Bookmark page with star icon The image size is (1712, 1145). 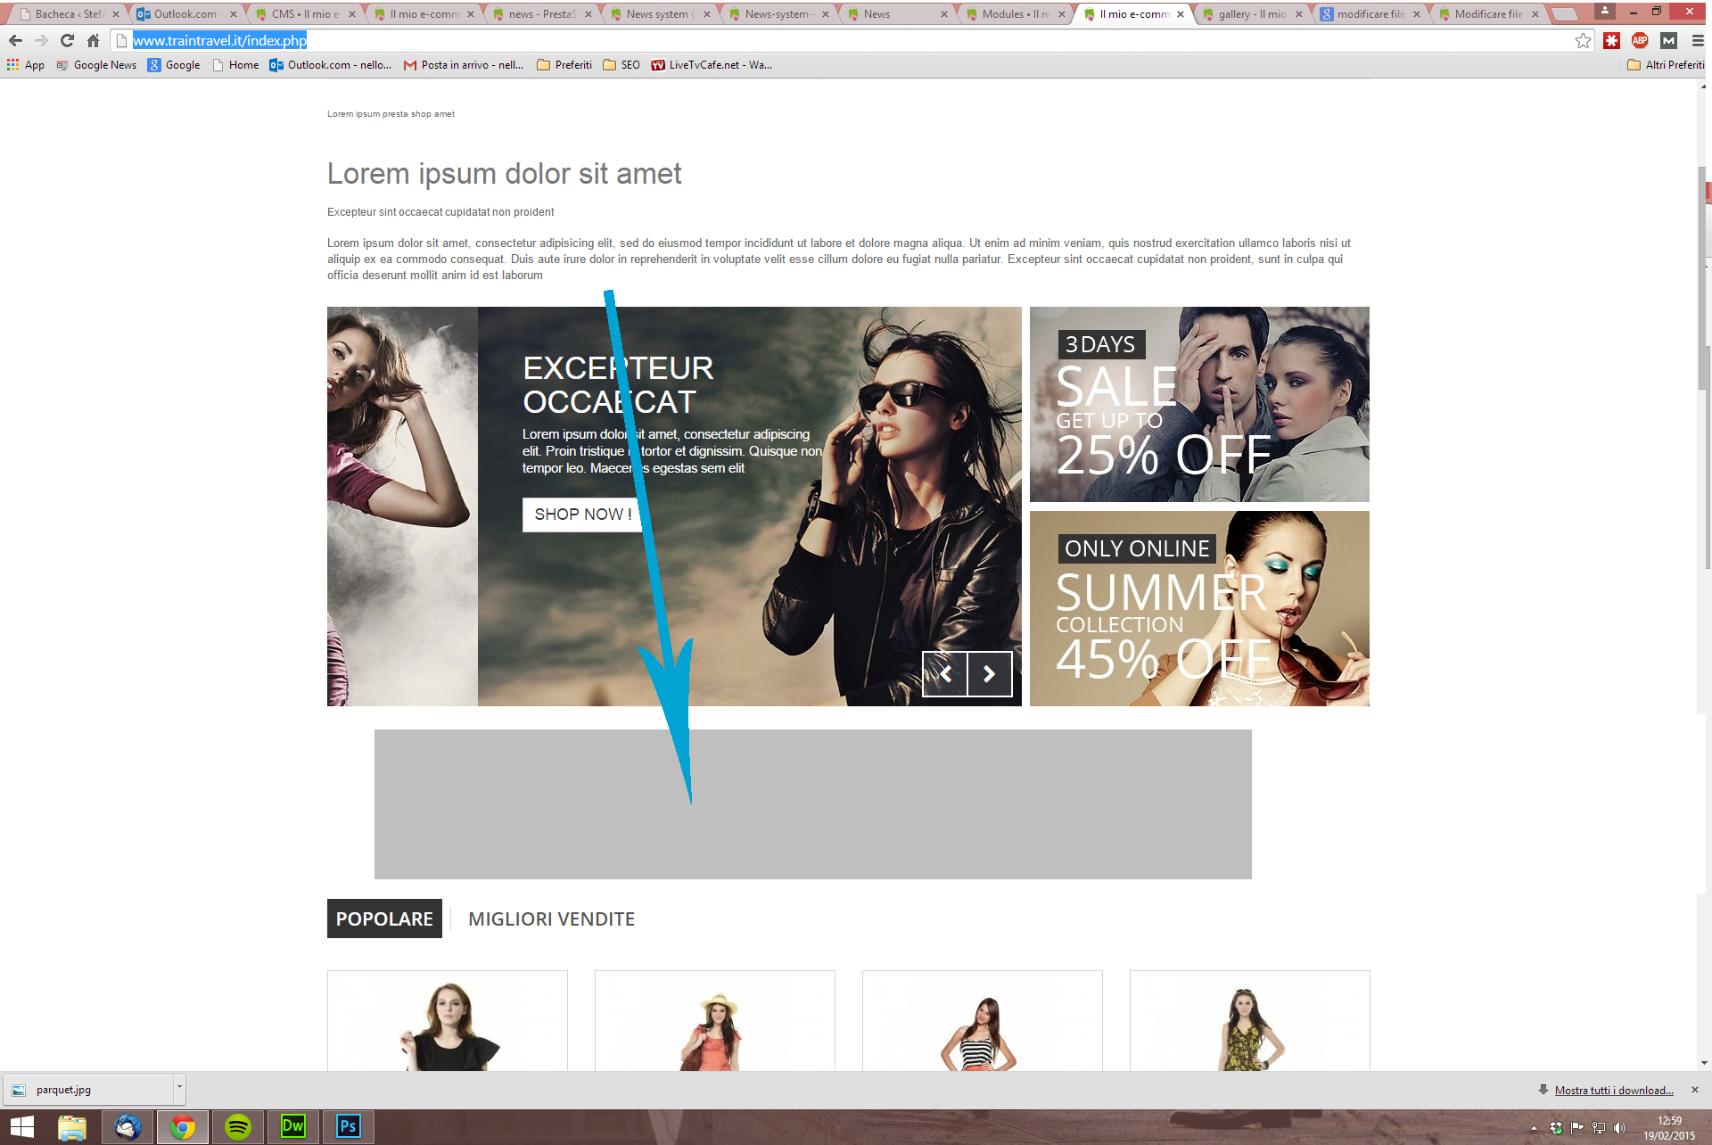tap(1583, 40)
